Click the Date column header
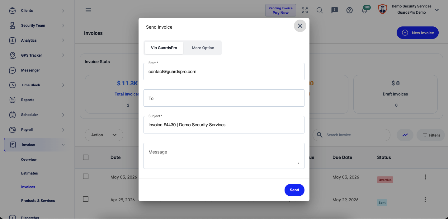Screen dimensions: 448x219 click(116, 157)
